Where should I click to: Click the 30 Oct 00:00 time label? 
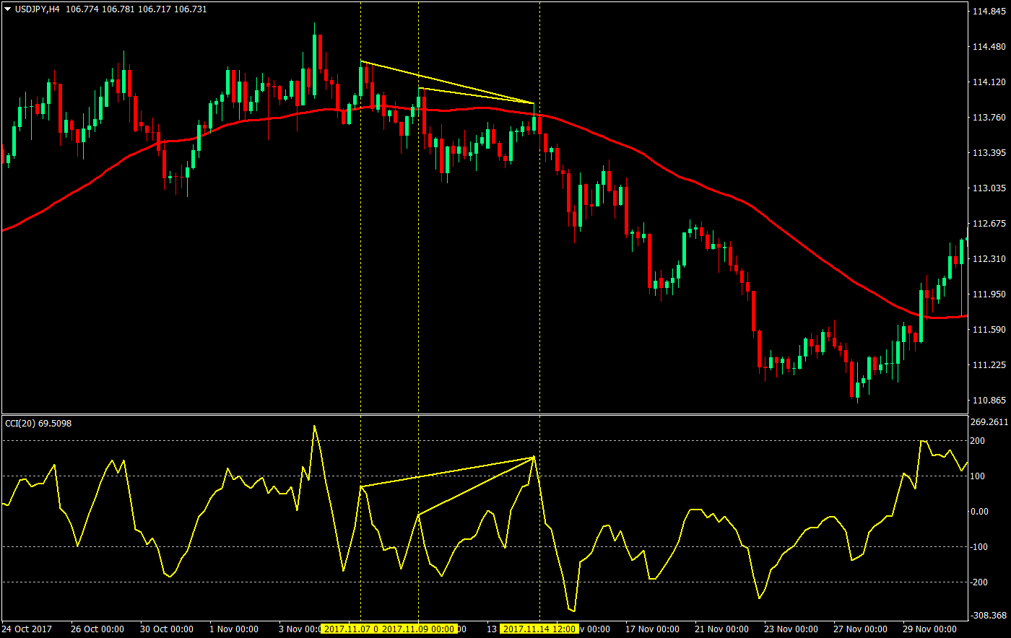(165, 629)
